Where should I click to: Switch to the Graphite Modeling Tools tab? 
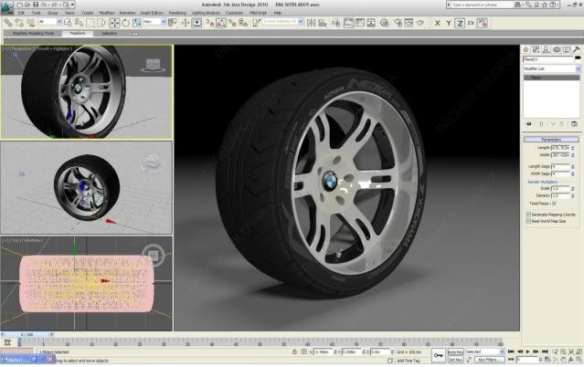pyautogui.click(x=34, y=34)
